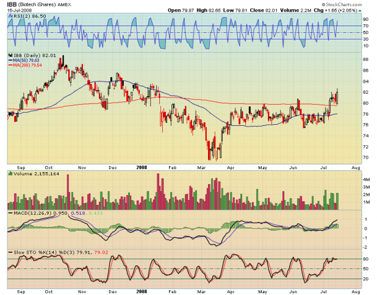Click the MACD signal value 0.518
Viewport: 377px width, 295px height.
click(x=78, y=213)
